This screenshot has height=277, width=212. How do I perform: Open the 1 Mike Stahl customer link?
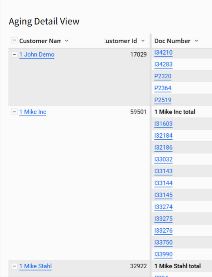[x=35, y=266]
